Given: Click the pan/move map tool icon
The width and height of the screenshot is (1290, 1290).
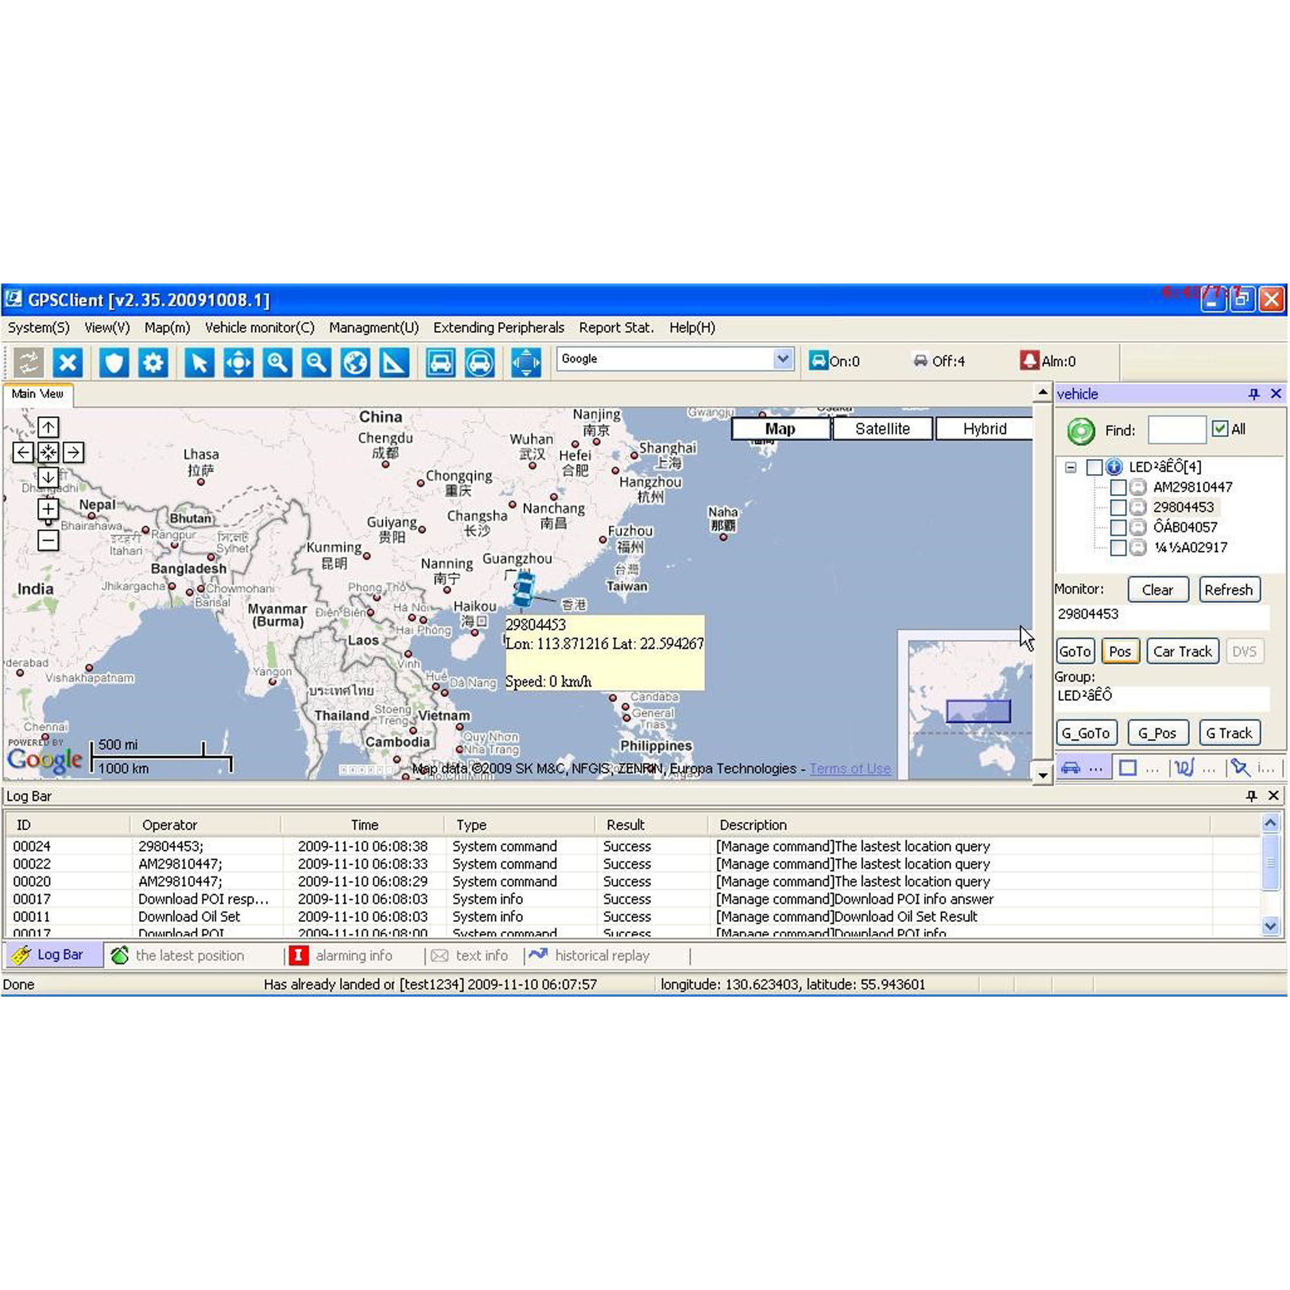Looking at the screenshot, I should [239, 363].
